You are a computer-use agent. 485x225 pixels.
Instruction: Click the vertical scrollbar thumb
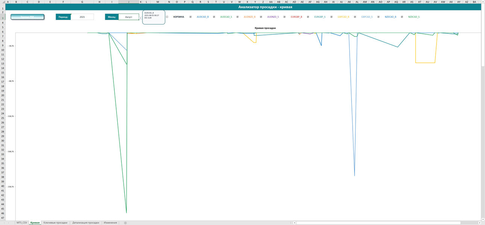tap(483, 35)
